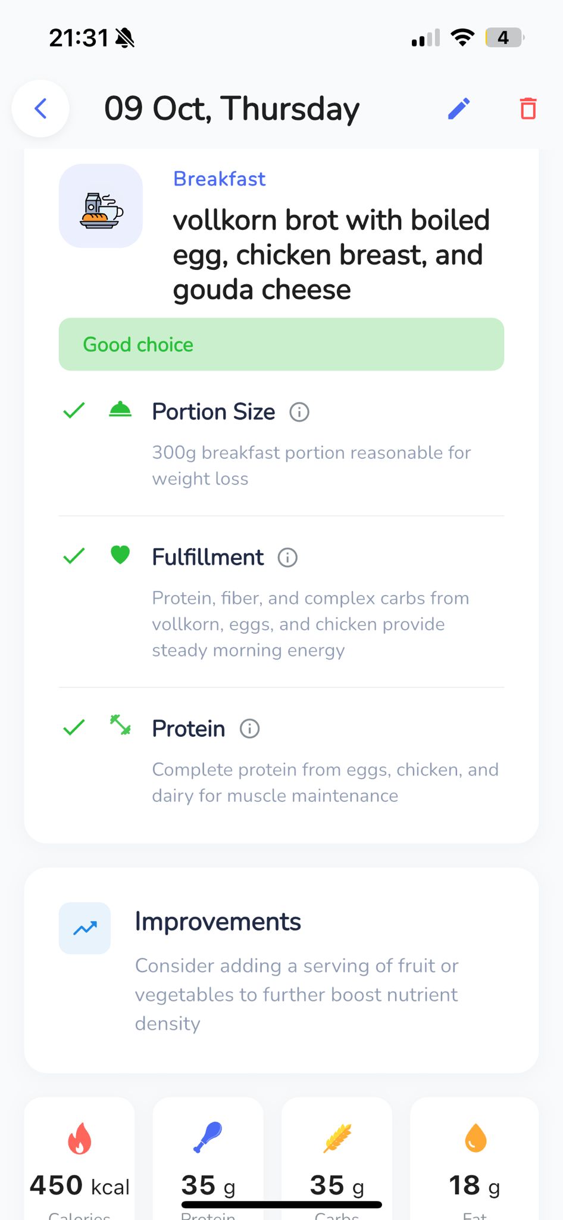Tap the Protein row green checkmark
Screen dimensions: 563x1220
point(74,727)
